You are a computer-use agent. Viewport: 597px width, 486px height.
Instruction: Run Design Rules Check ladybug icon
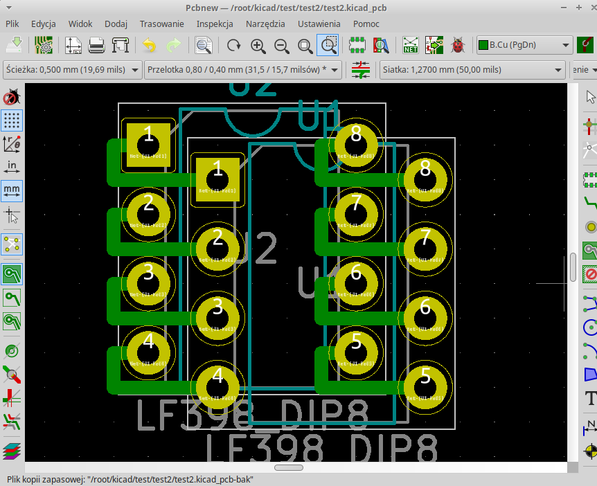click(458, 45)
